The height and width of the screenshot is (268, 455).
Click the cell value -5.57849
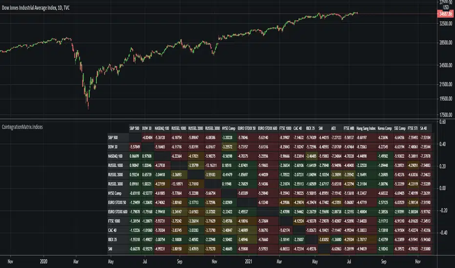[x=135, y=147]
